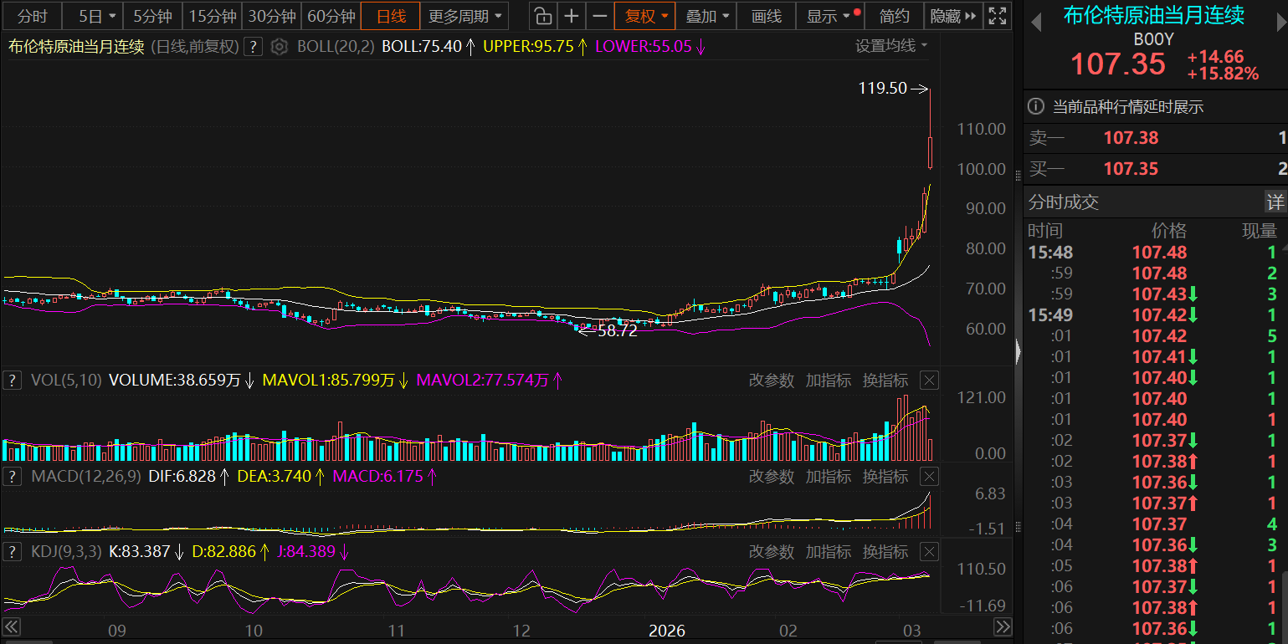Close the MACD indicator panel
1288x644 pixels.
coord(929,477)
